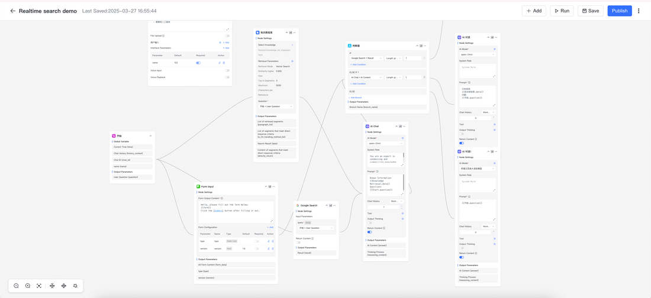Click the Add Branch link

(356, 98)
